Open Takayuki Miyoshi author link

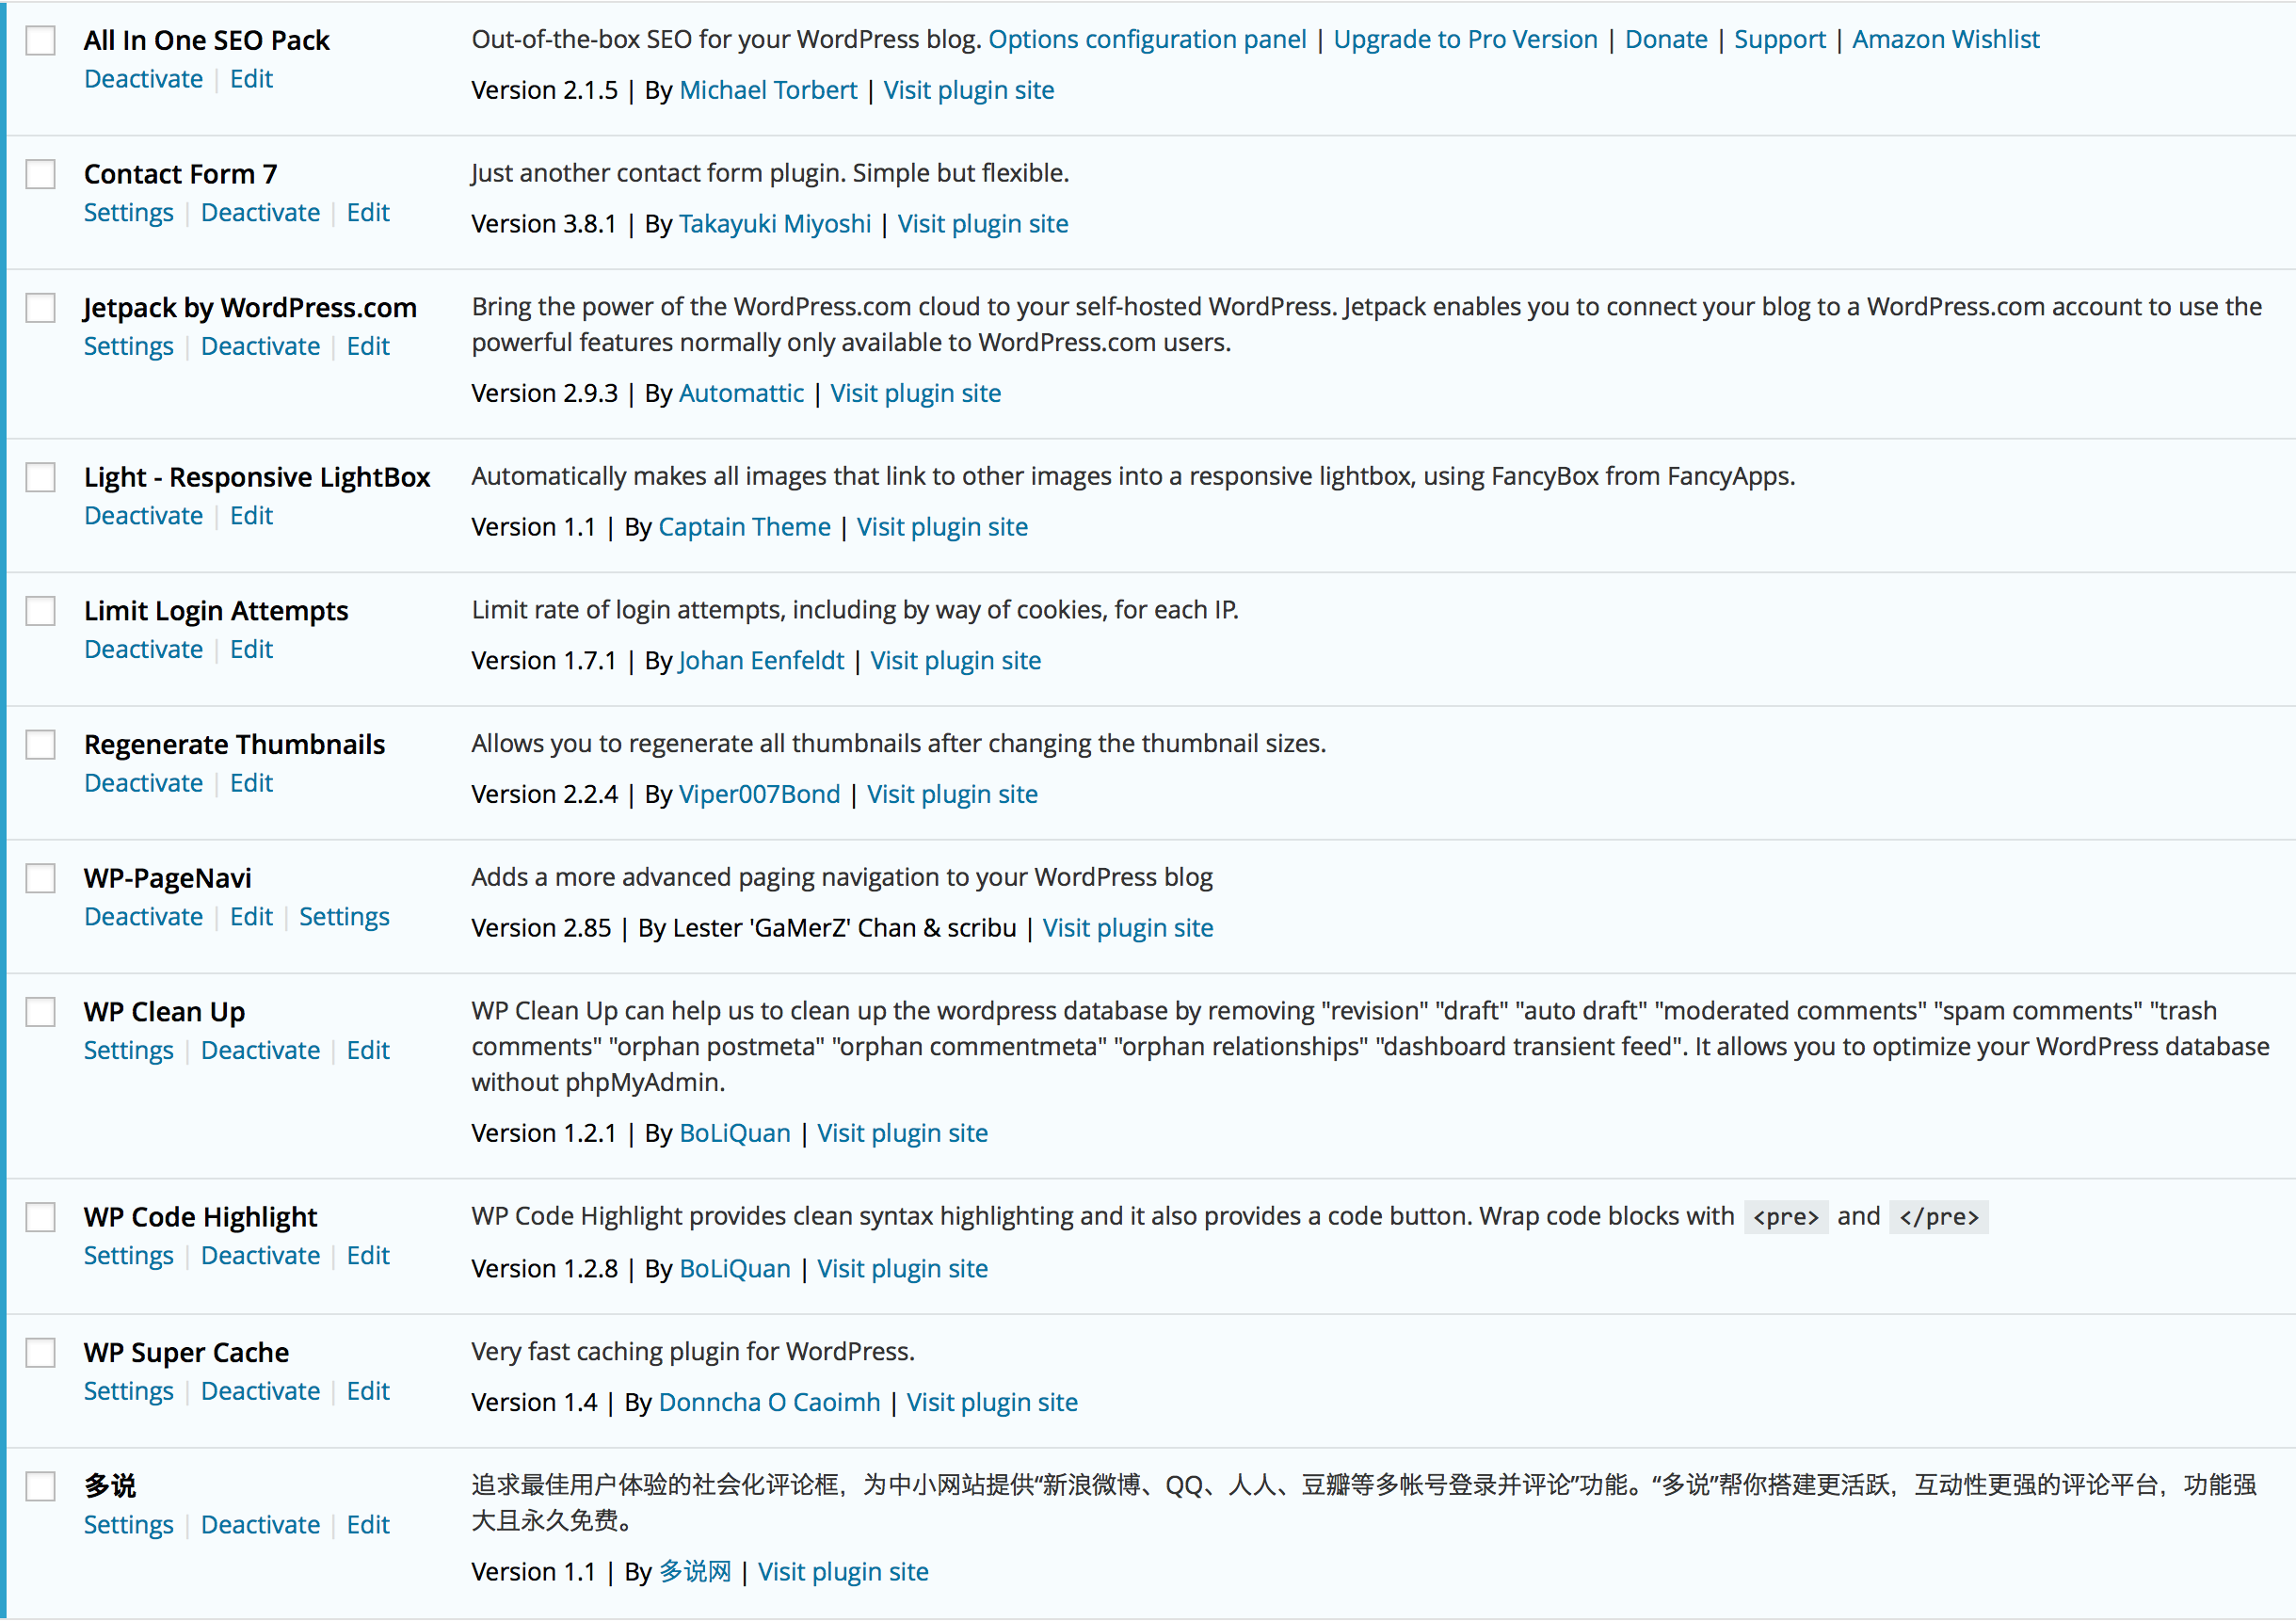775,224
